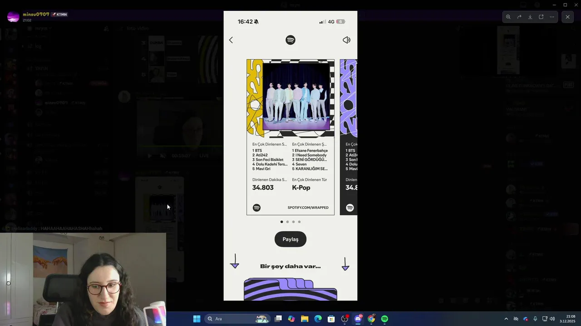Click the KTMN server tag badge
This screenshot has height=326, width=581.
(59, 14)
